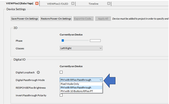Click the Digital Loopback label text

click(x=25, y=73)
